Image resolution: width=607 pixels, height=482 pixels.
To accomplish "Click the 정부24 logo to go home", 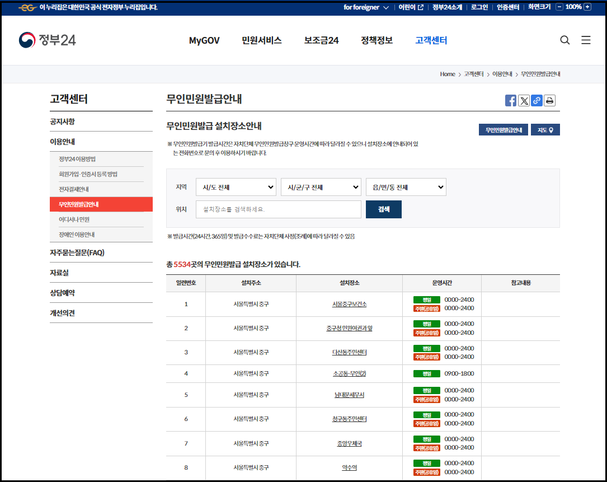I will 47,40.
